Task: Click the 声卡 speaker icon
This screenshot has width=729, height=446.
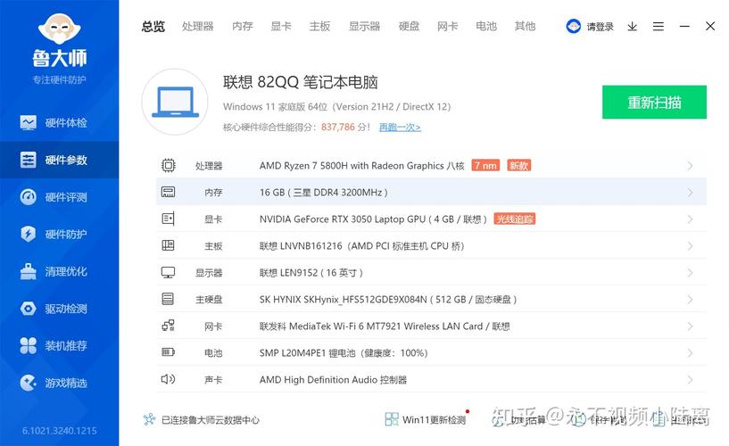Action: point(169,379)
